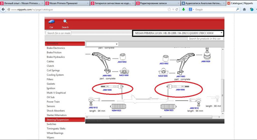
Task: Click left tie rod end J4821012 image
Action: click(x=94, y=101)
